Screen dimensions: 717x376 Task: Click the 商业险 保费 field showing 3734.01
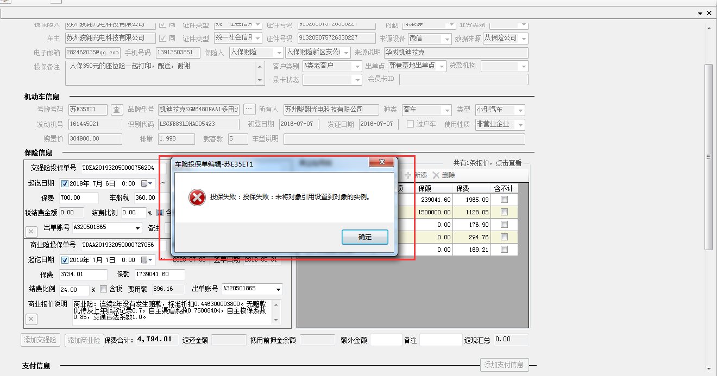click(x=82, y=275)
